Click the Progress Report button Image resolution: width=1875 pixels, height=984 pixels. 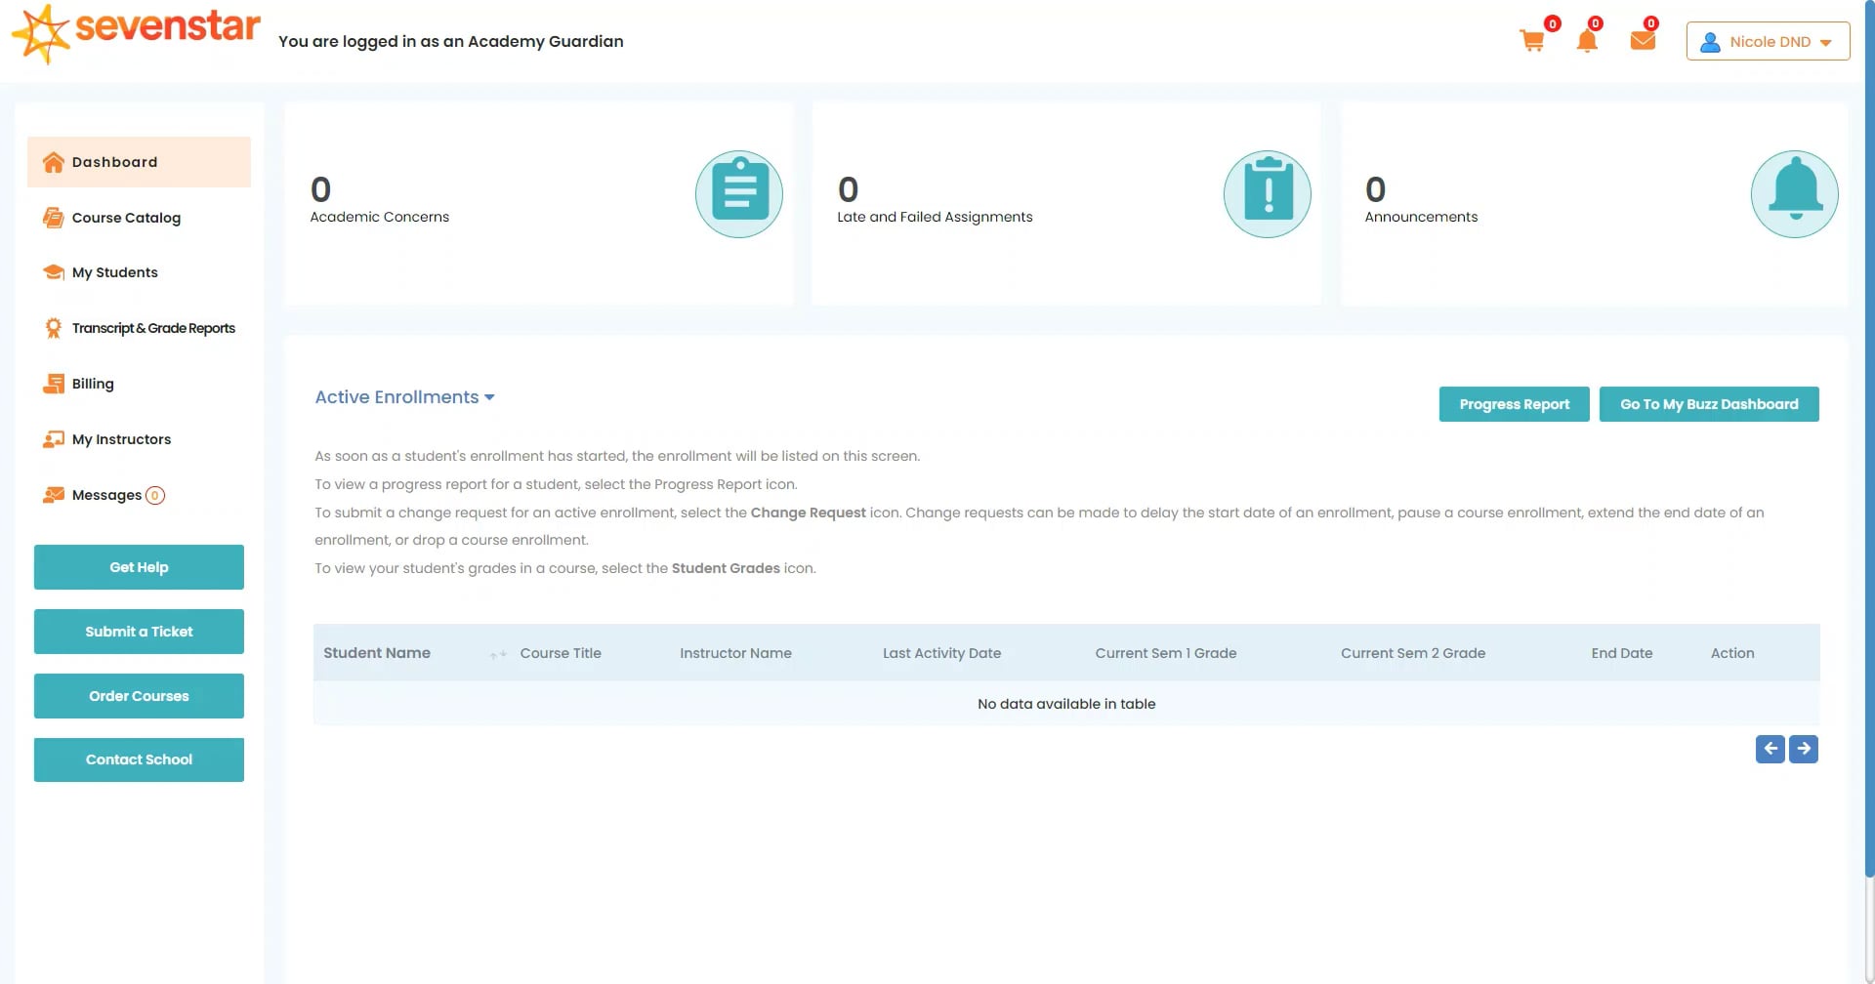coord(1513,403)
